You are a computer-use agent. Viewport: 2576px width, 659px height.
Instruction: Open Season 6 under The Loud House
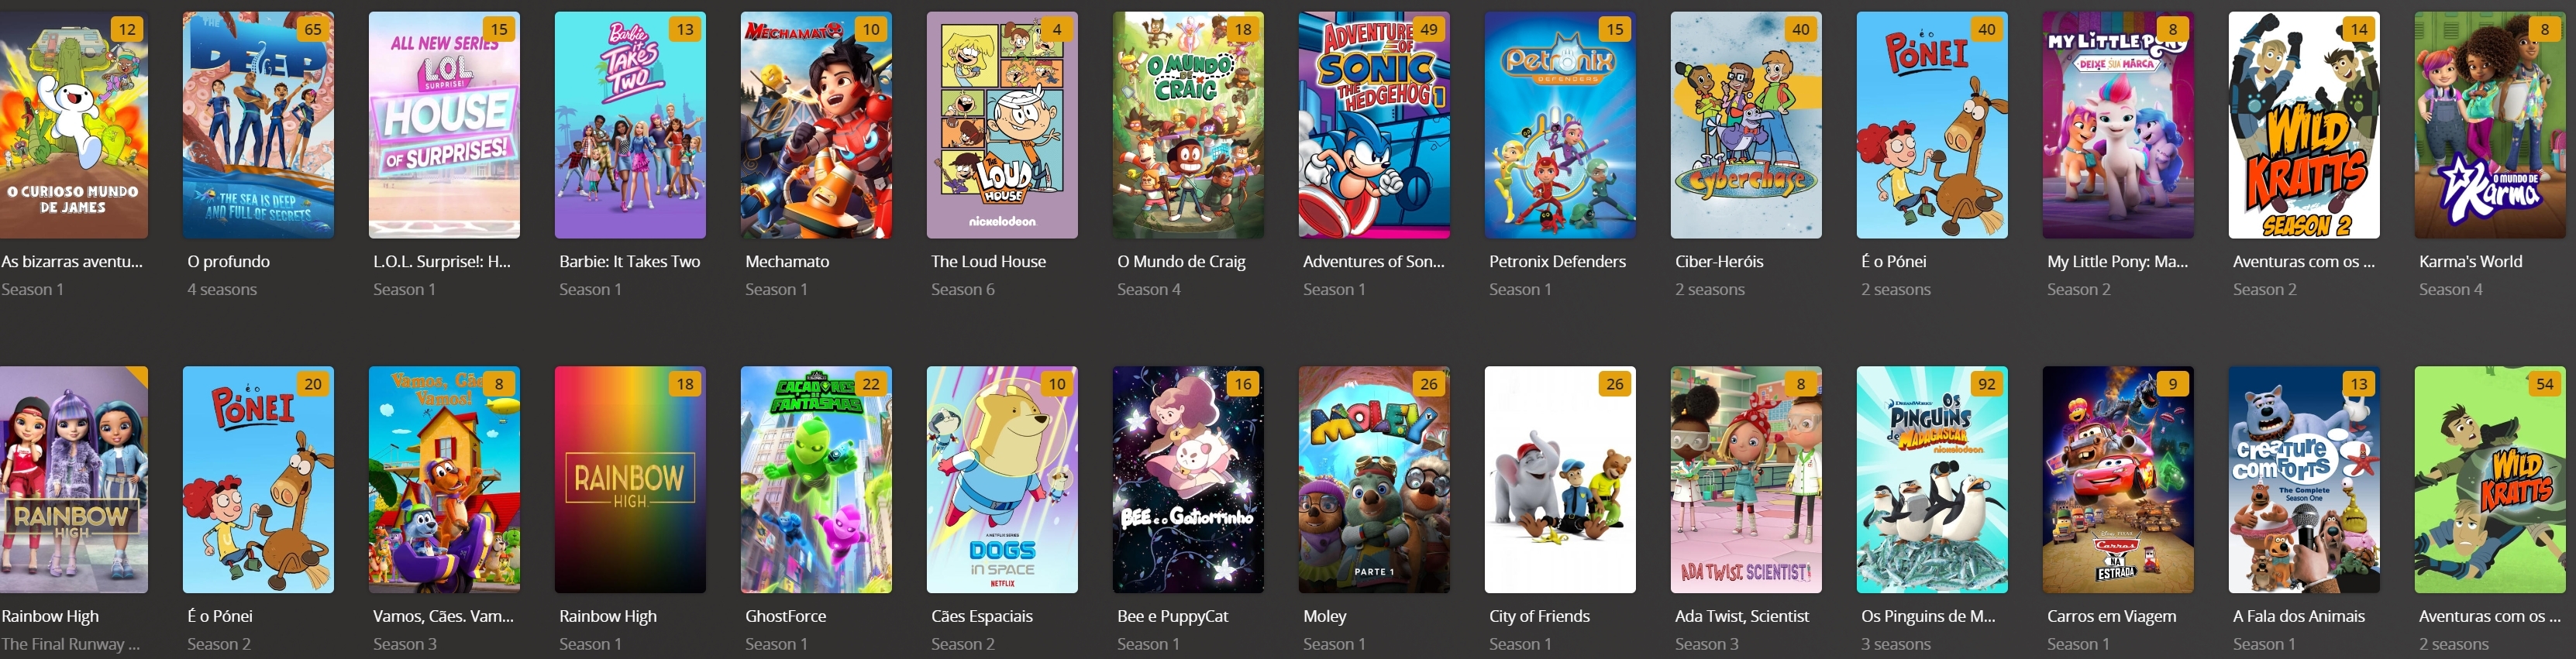pyautogui.click(x=962, y=289)
